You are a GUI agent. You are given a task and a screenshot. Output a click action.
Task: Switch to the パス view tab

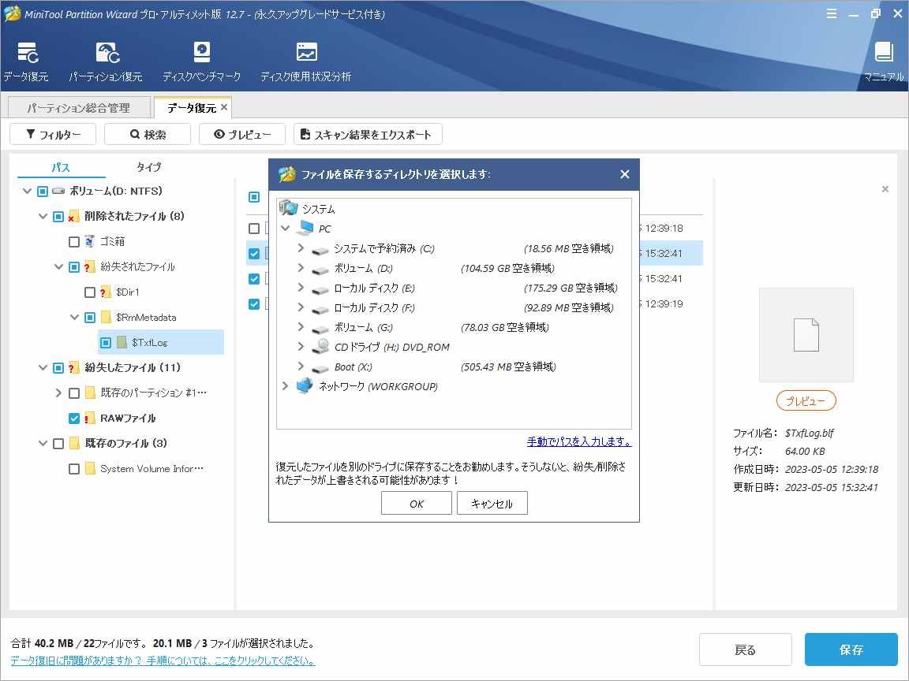click(x=61, y=167)
